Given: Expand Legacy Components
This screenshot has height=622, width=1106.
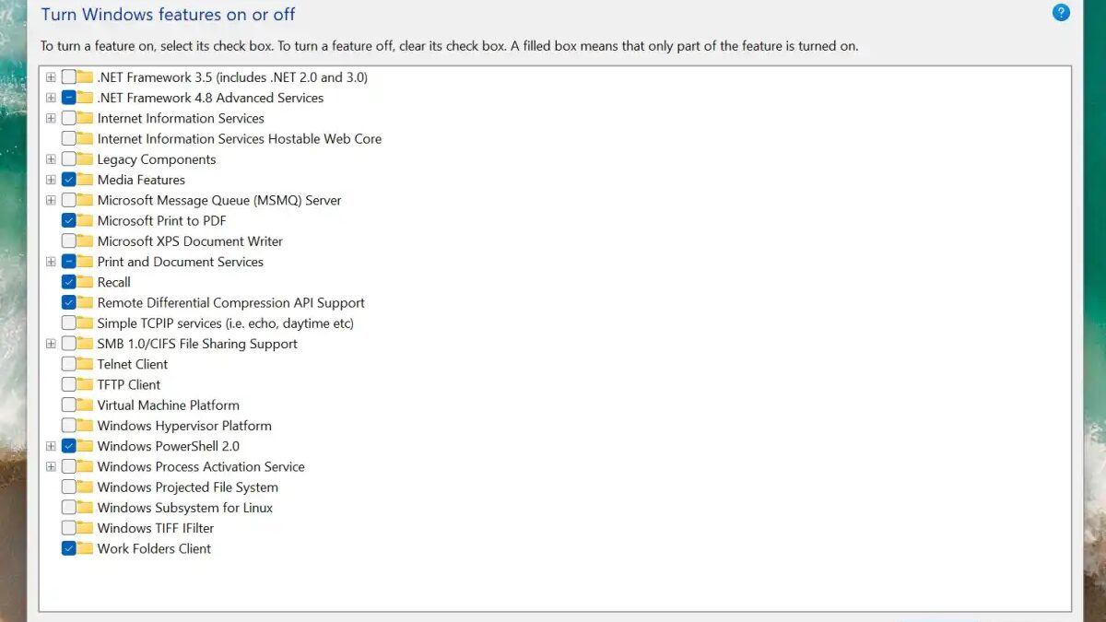Looking at the screenshot, I should (51, 158).
